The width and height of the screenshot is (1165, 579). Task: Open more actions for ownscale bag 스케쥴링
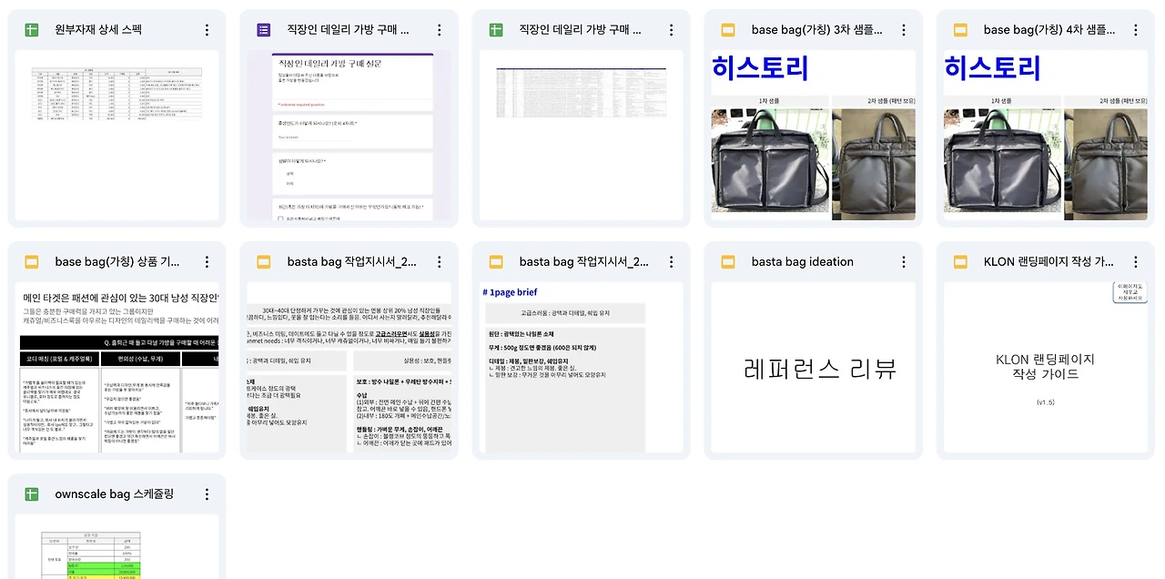[207, 493]
